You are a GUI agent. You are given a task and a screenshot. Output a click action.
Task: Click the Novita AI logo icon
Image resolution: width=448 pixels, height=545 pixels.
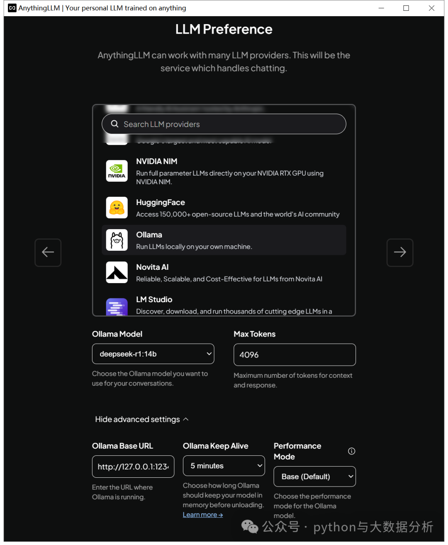pyautogui.click(x=117, y=272)
